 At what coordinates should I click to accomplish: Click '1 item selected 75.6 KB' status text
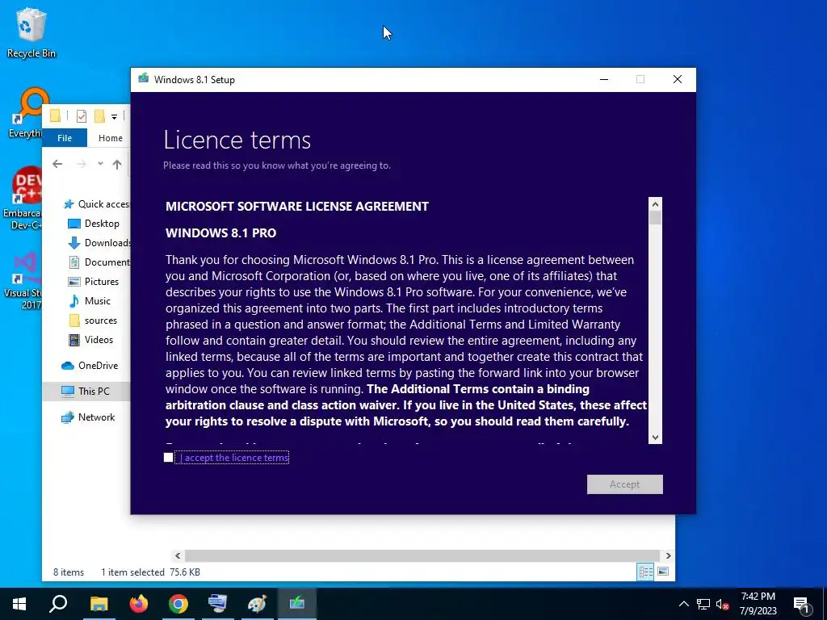tap(150, 572)
